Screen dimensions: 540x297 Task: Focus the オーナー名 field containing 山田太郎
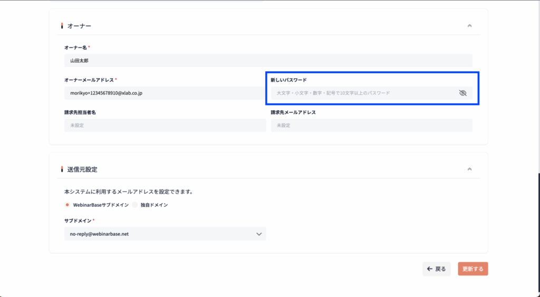tap(268, 61)
